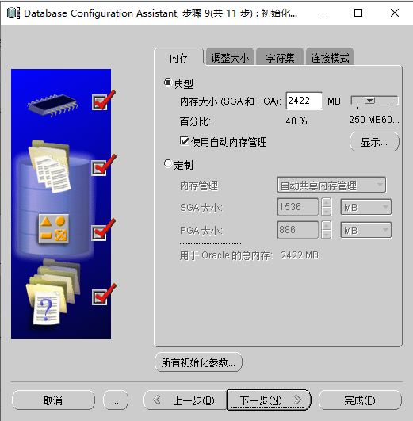Open 所有初始化参数... dialog
This screenshot has height=421, width=413.
(x=198, y=362)
